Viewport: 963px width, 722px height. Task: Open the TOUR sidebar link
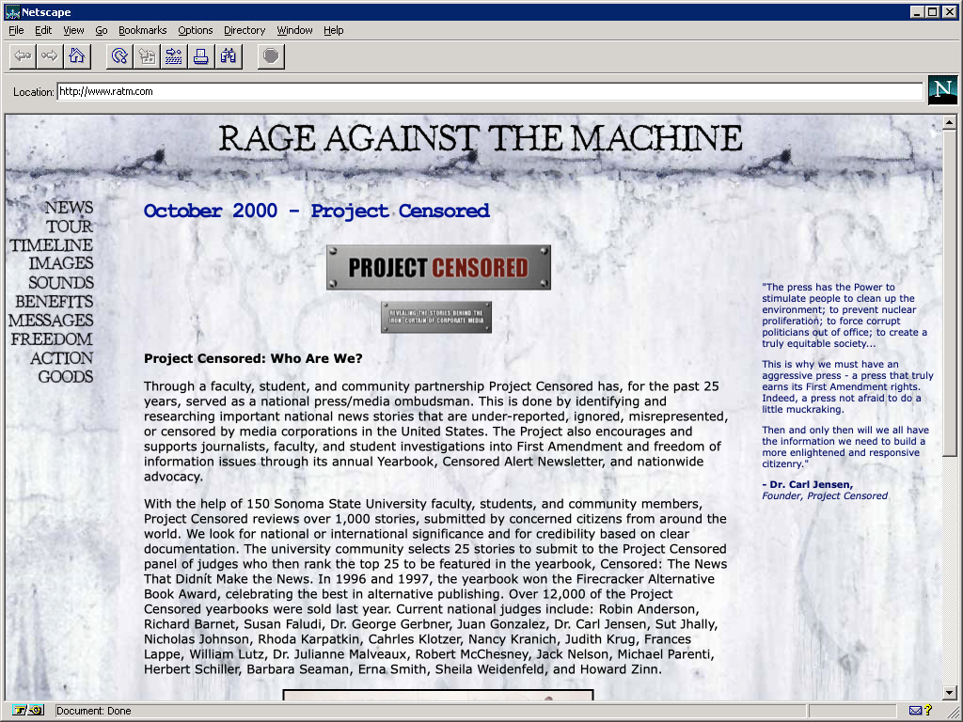coord(70,227)
